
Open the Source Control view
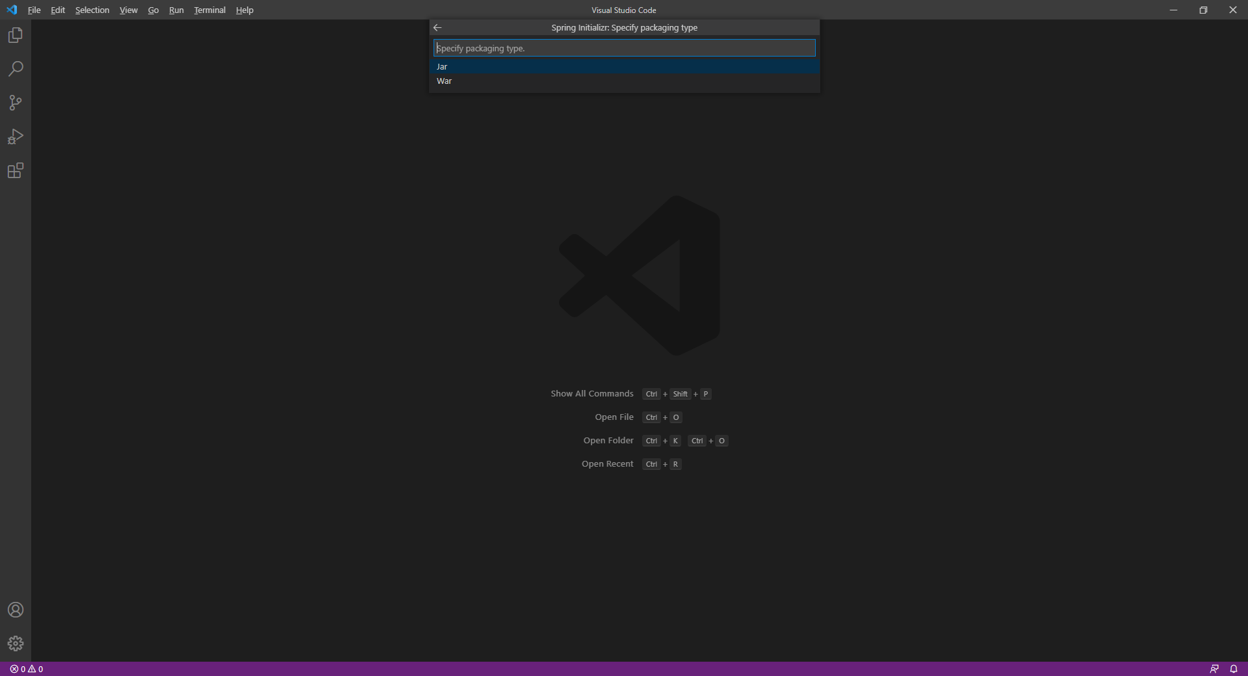pyautogui.click(x=16, y=103)
